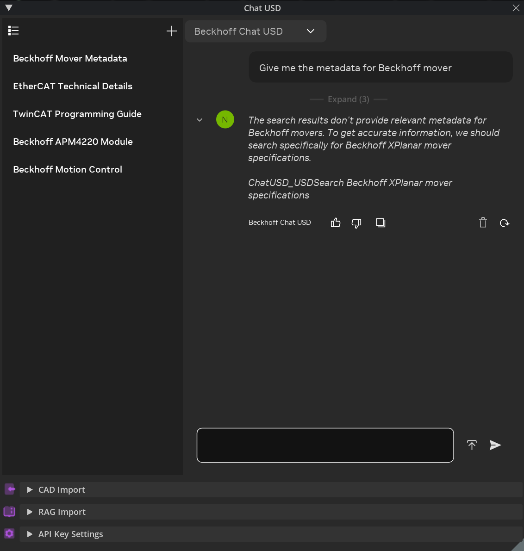Toggle the chat history list icon
This screenshot has width=524, height=551.
pos(13,31)
